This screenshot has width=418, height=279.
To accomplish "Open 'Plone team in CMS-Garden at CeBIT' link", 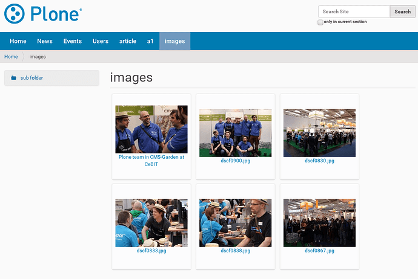I will [x=151, y=161].
